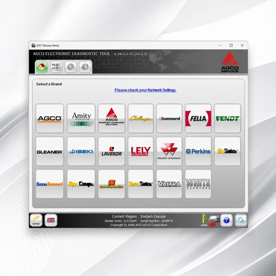Maximize the EDIT window

tap(231, 45)
